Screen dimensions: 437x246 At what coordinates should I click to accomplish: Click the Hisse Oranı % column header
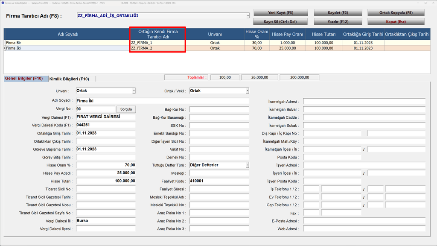click(x=256, y=34)
